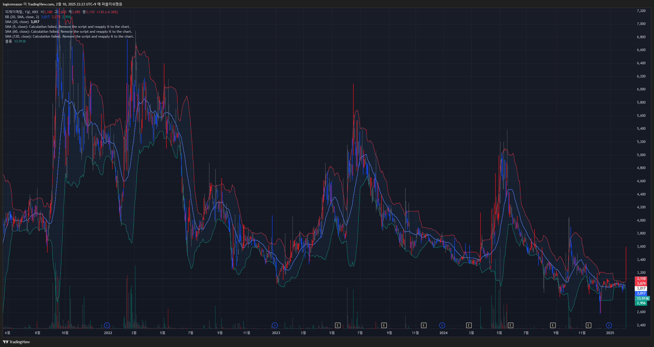Select the red 3,110 last-price tag on price axis
The height and width of the screenshot is (347, 654).
click(x=641, y=279)
